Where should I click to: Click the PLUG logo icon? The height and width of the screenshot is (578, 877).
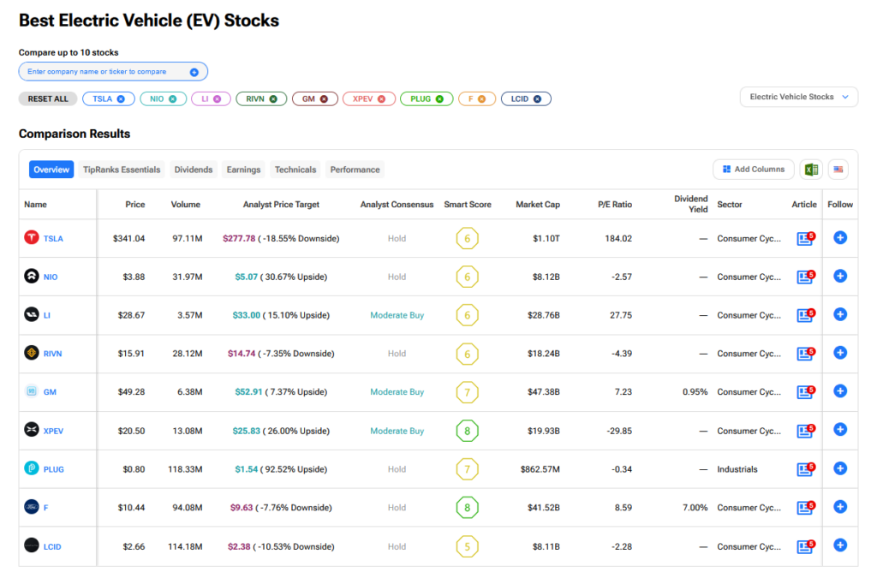coord(32,468)
